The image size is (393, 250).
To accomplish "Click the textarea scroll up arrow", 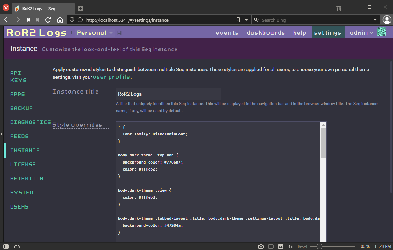I will click(323, 124).
